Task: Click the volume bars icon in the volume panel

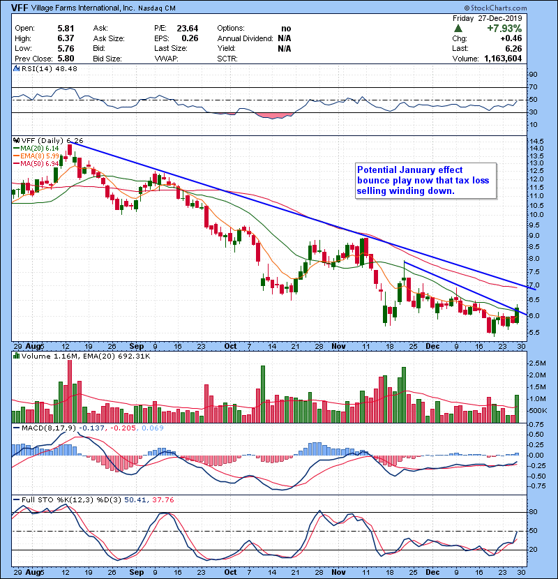Action: [16, 356]
